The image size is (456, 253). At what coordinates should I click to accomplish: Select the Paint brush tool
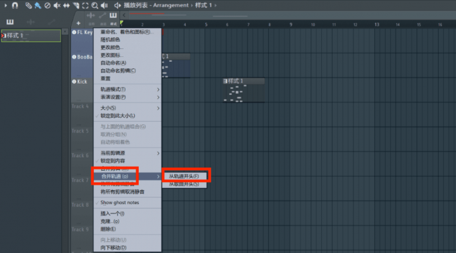click(38, 5)
